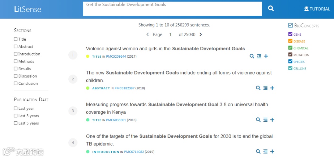This screenshot has width=334, height=158.
Task: Open the Tutorial link
Action: pos(317,9)
